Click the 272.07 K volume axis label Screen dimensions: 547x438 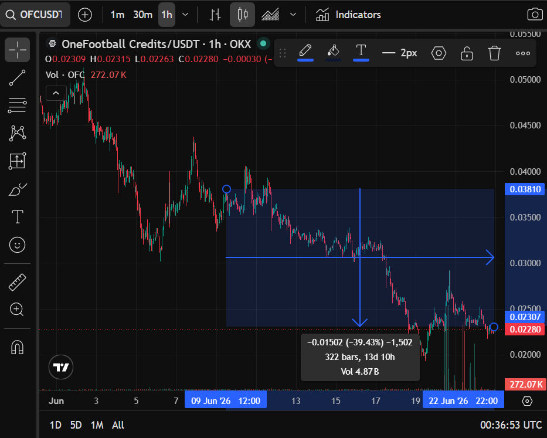tap(525, 384)
